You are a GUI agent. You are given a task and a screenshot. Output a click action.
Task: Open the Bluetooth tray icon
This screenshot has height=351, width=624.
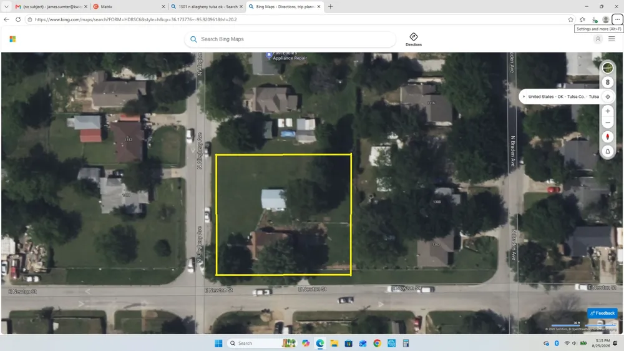click(x=557, y=343)
